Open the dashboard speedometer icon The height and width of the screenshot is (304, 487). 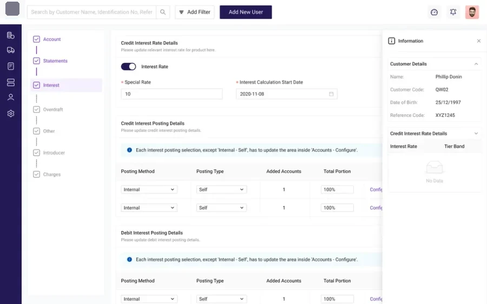[434, 12]
